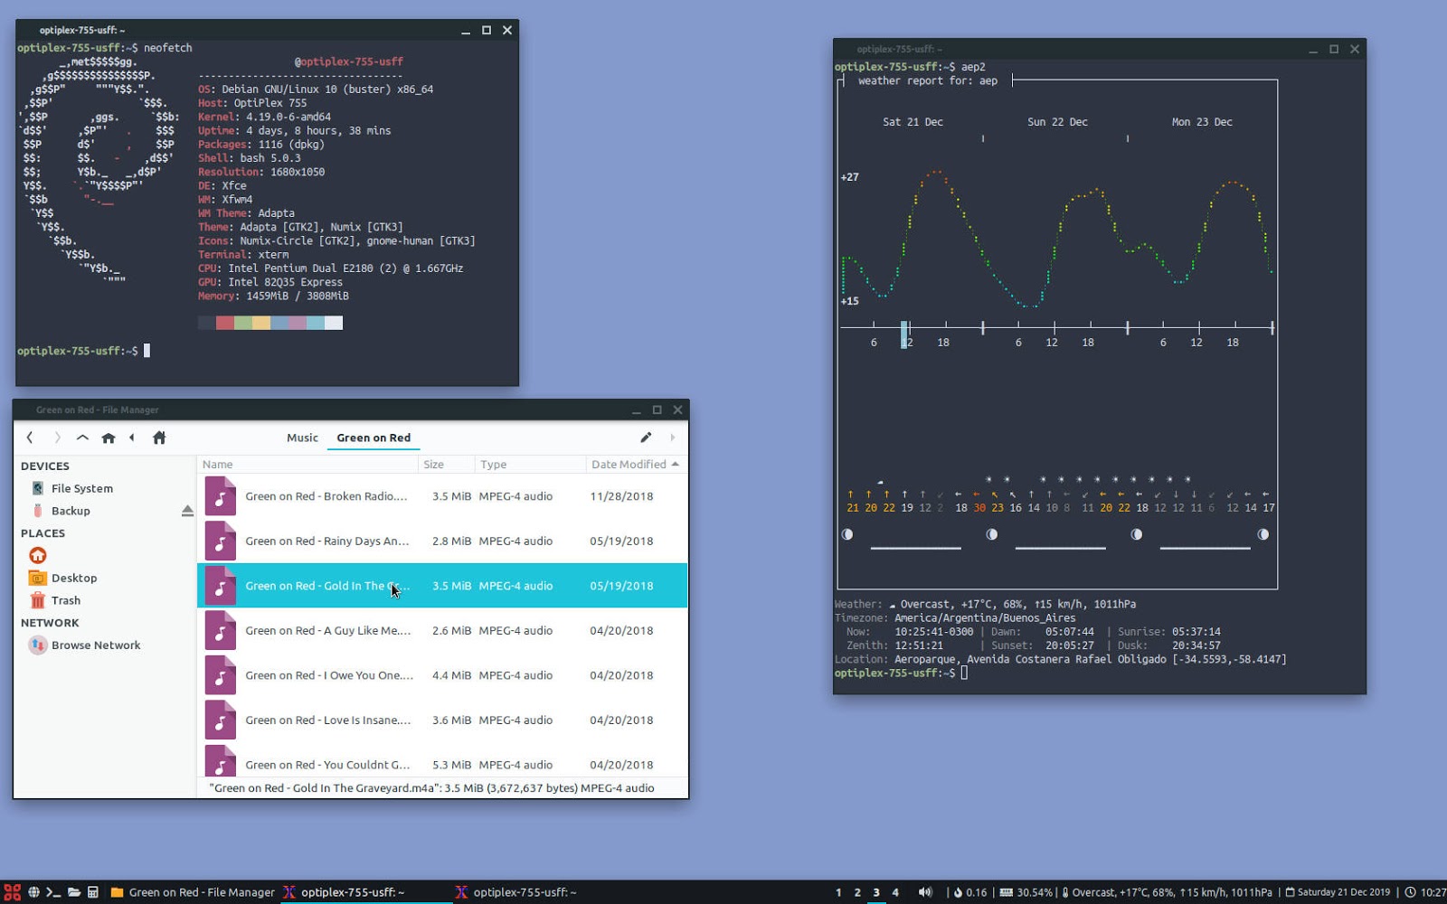Viewport: 1447px width, 904px height.
Task: Switch to the Music tab
Action: pos(302,438)
